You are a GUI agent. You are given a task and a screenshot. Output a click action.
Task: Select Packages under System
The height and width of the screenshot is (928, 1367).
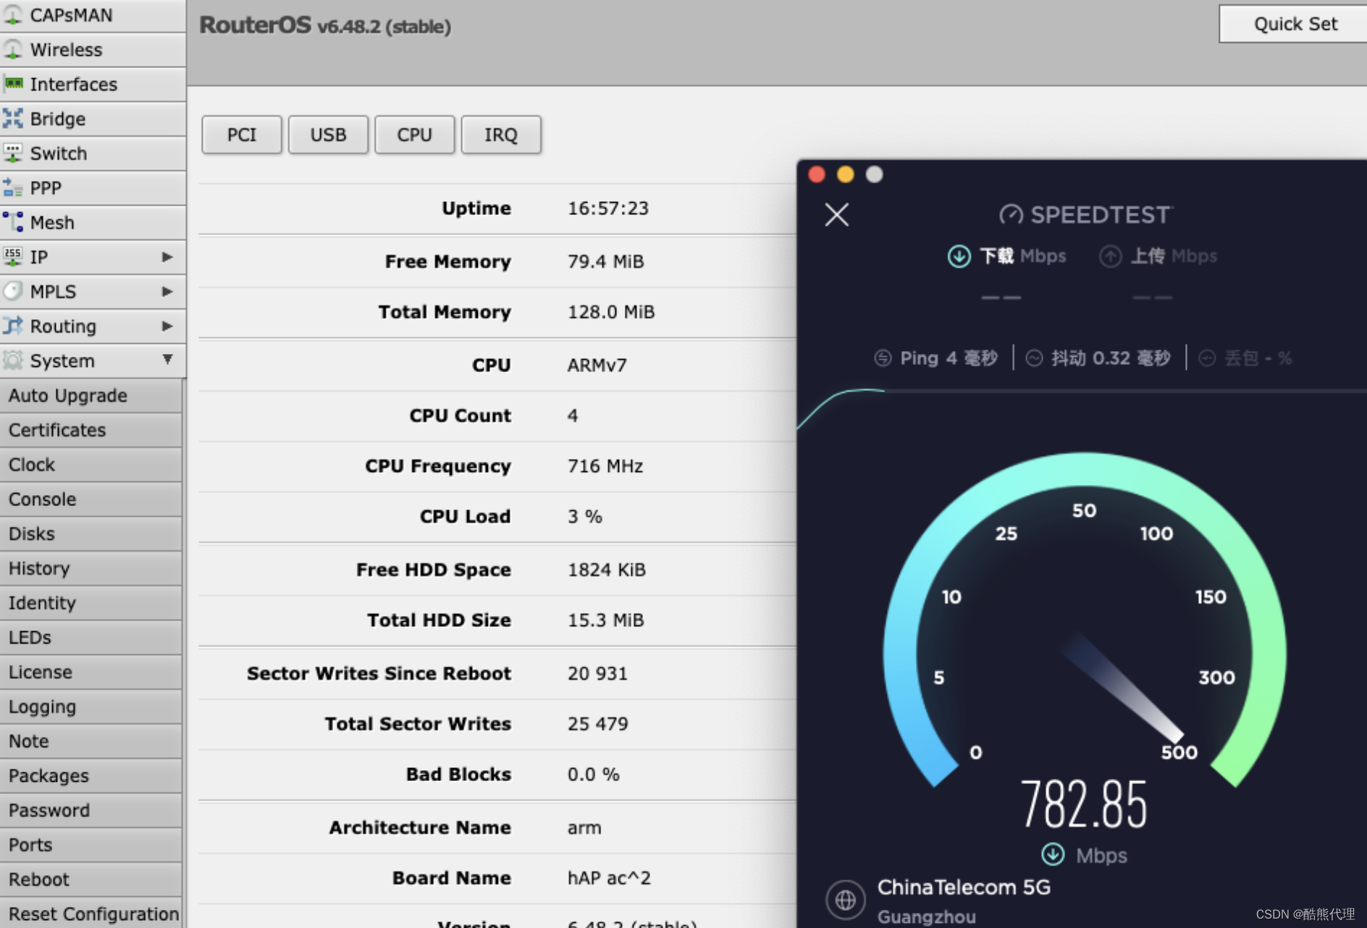91,776
